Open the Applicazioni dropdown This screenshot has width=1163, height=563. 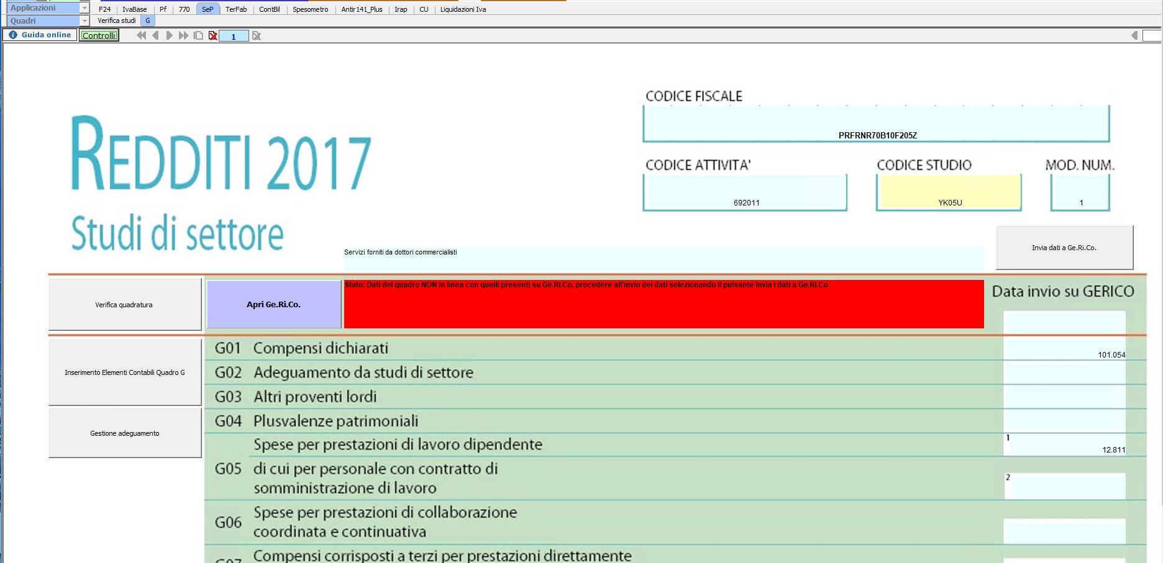coord(84,8)
